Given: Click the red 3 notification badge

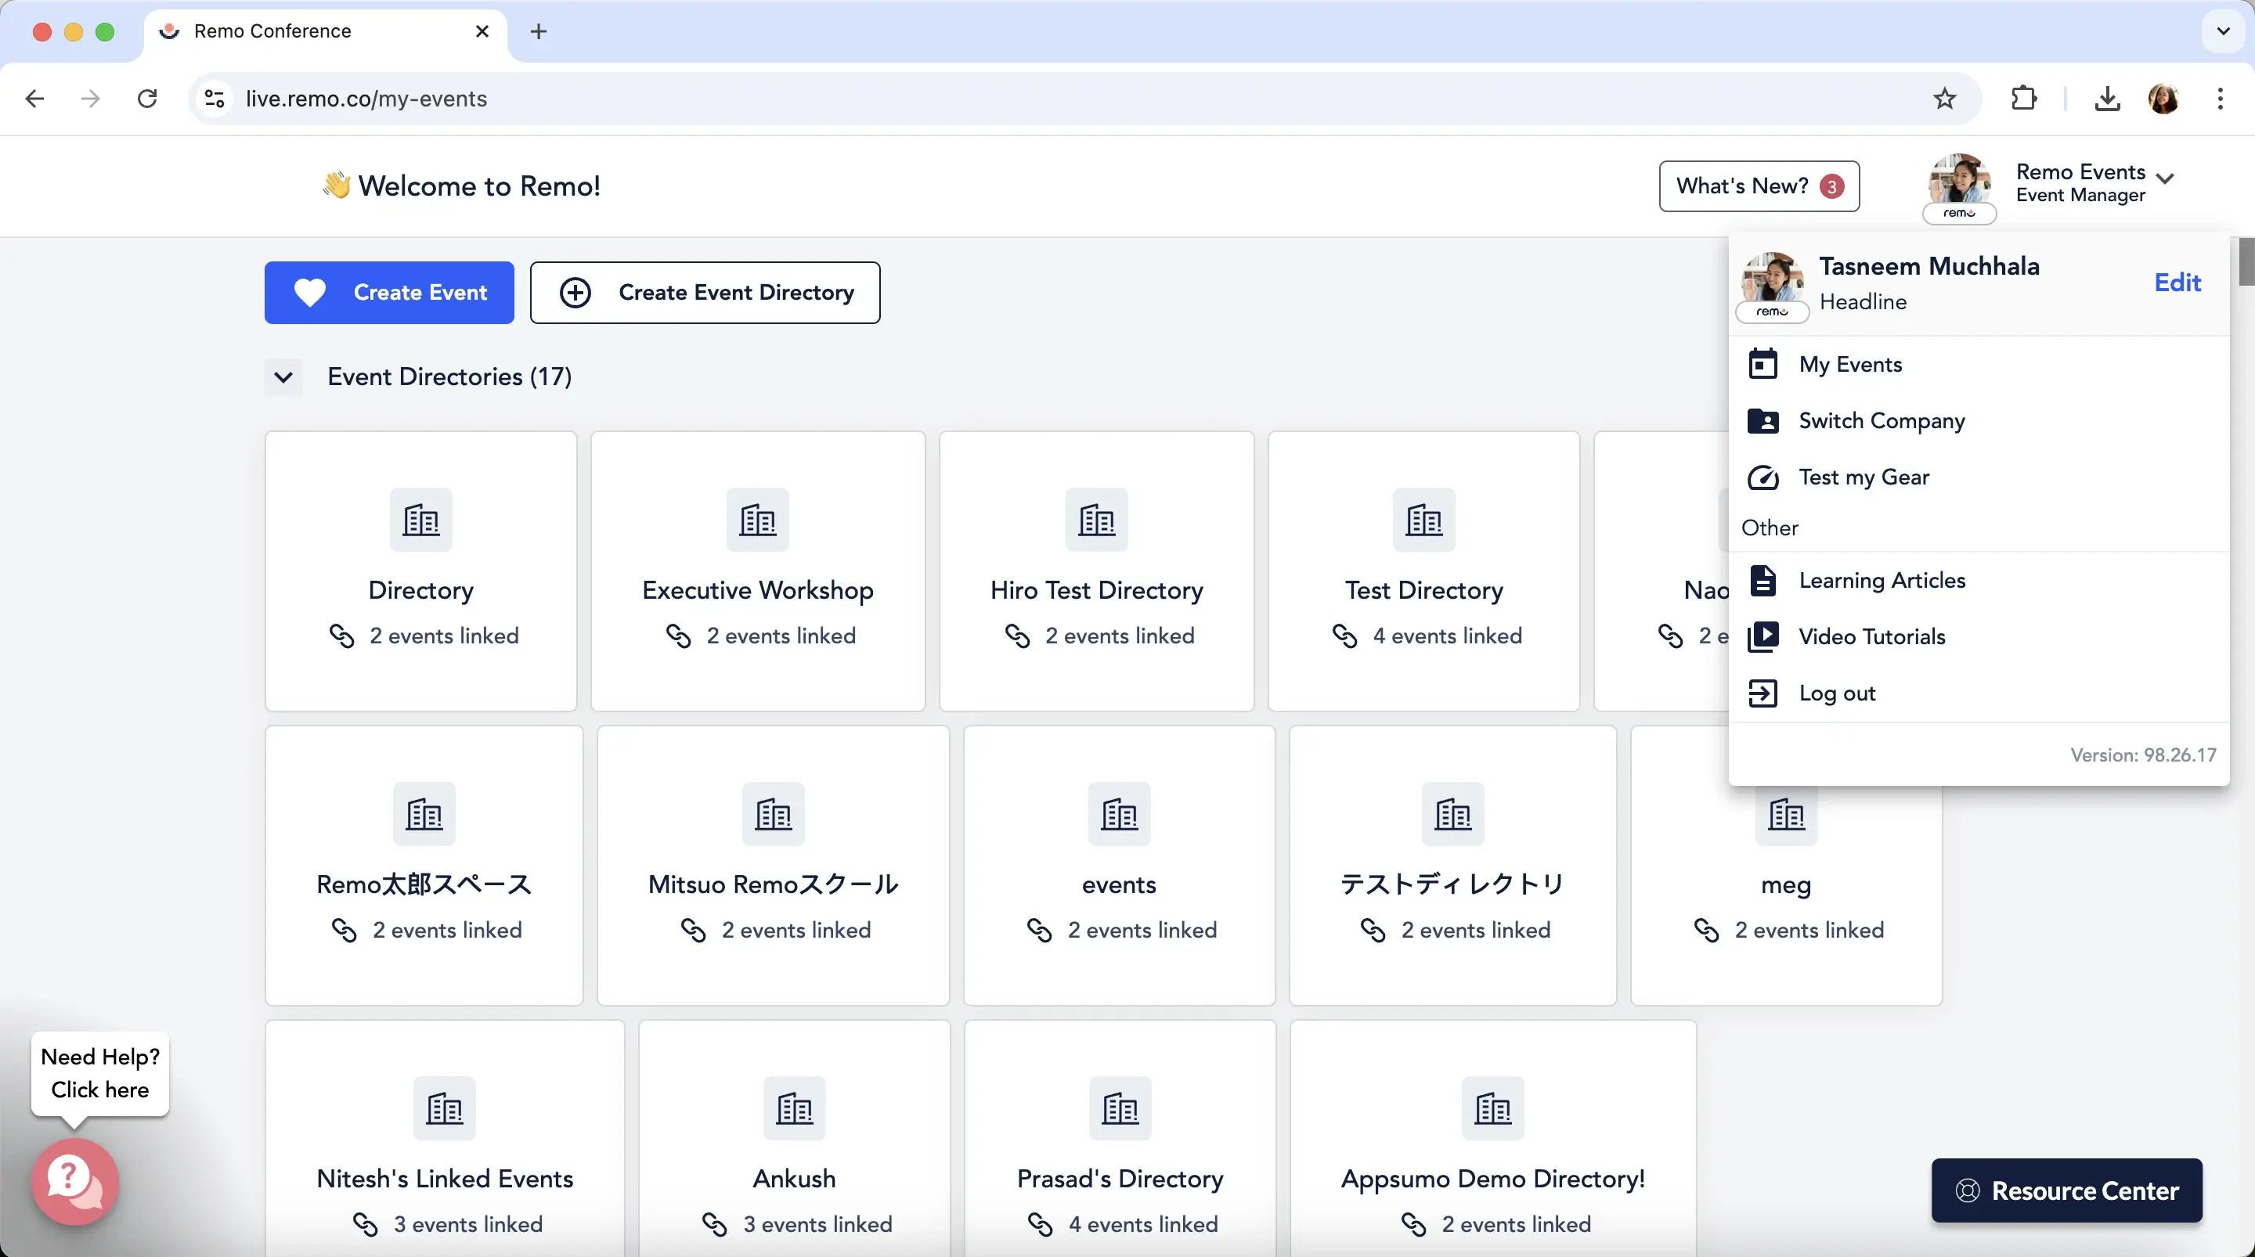Looking at the screenshot, I should pyautogui.click(x=1831, y=186).
